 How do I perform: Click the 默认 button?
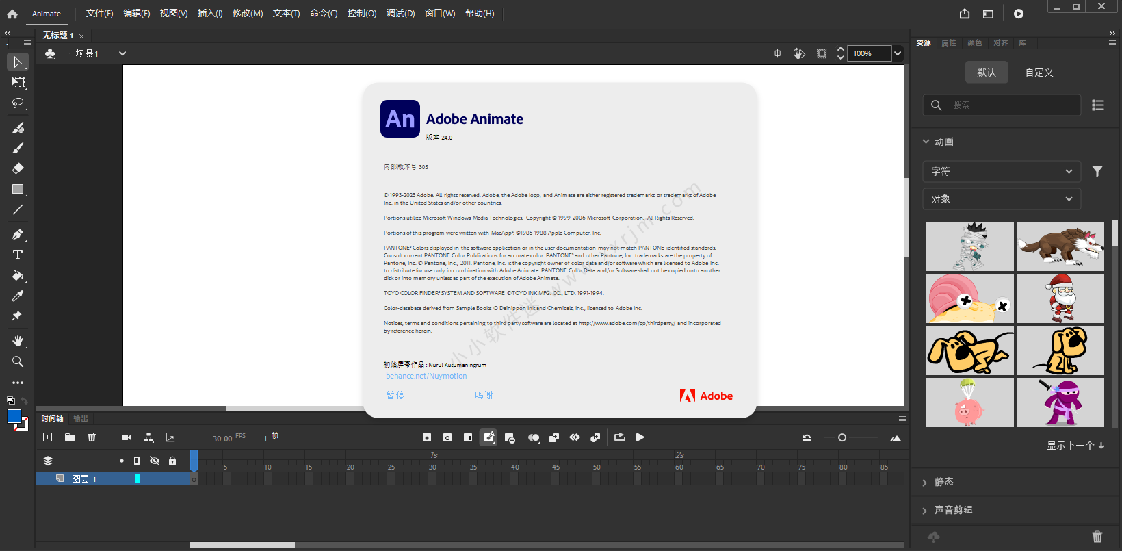(x=987, y=72)
